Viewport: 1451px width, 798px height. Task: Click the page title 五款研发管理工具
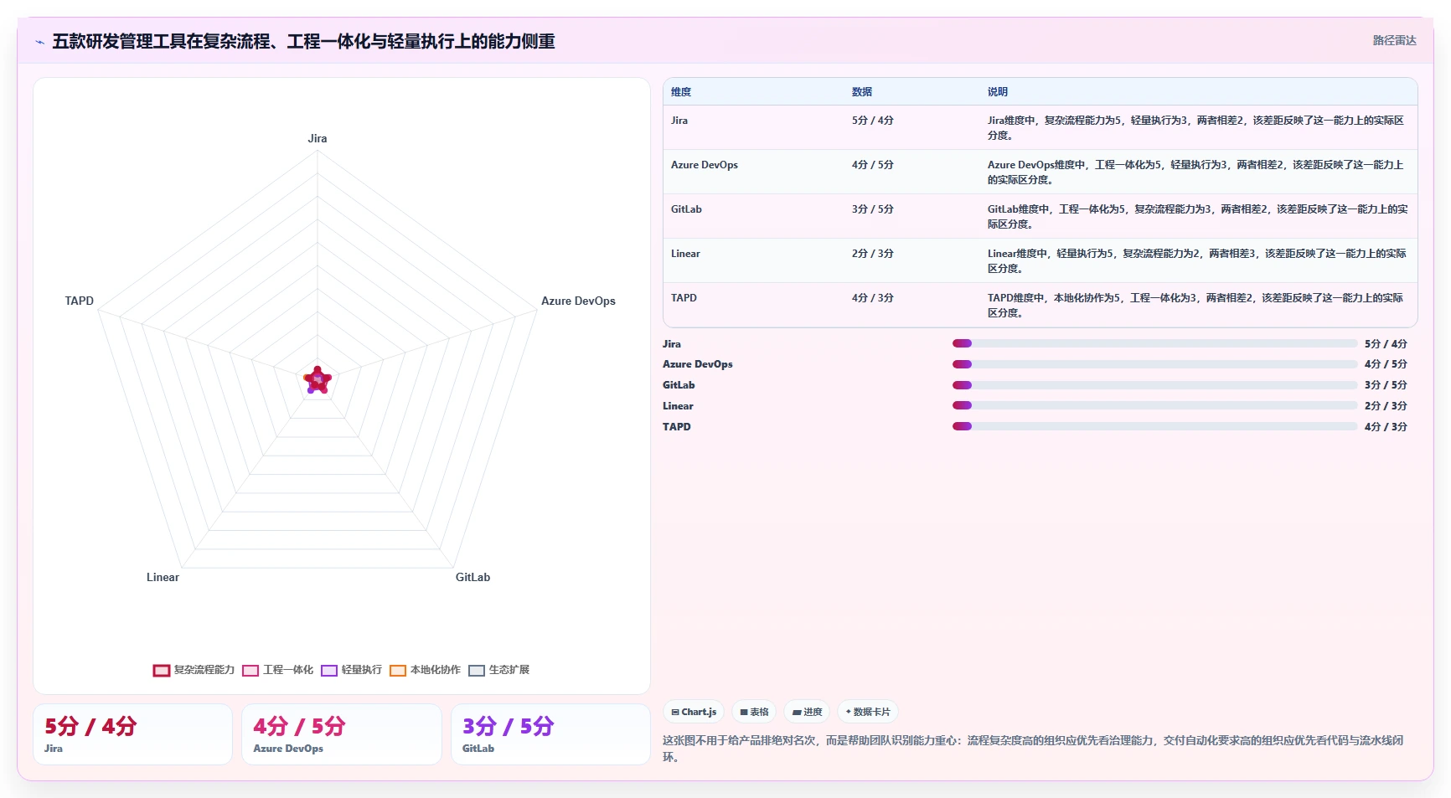tap(303, 42)
